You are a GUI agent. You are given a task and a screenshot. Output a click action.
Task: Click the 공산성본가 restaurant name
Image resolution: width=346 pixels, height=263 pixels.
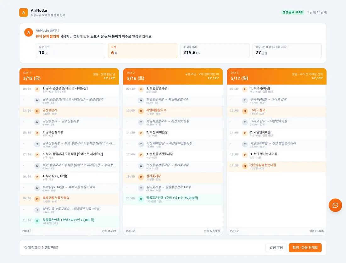[50, 110]
